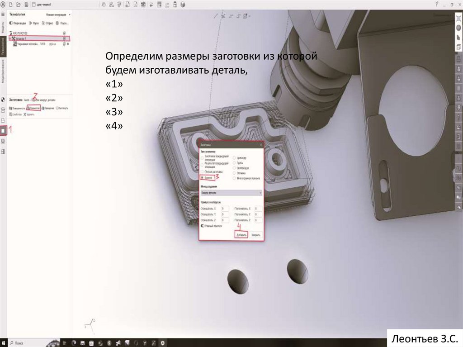Click the 3D box icon at the end of top toolbar
Image resolution: width=463 pixels, height=347 pixels.
point(183,5)
